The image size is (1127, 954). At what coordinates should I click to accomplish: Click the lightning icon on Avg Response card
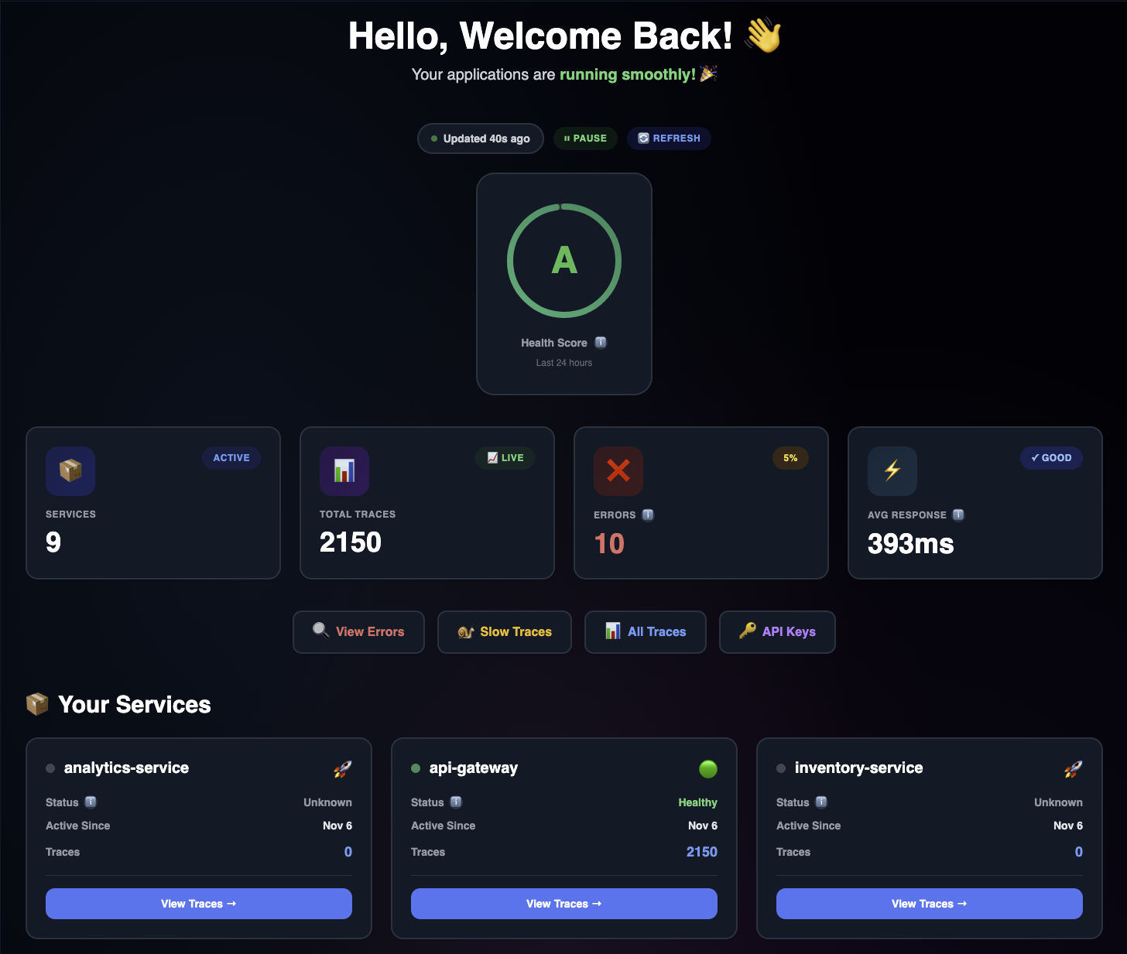click(x=892, y=470)
